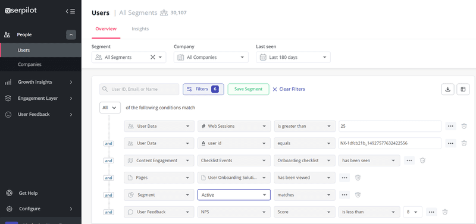Open more options for the NPS row

(431, 212)
